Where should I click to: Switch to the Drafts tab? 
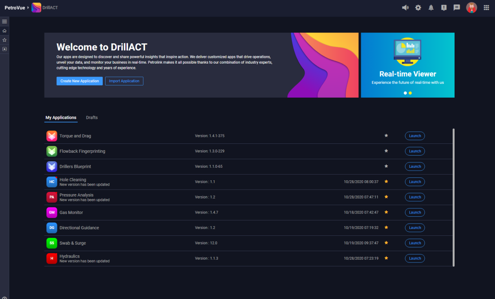pos(92,117)
